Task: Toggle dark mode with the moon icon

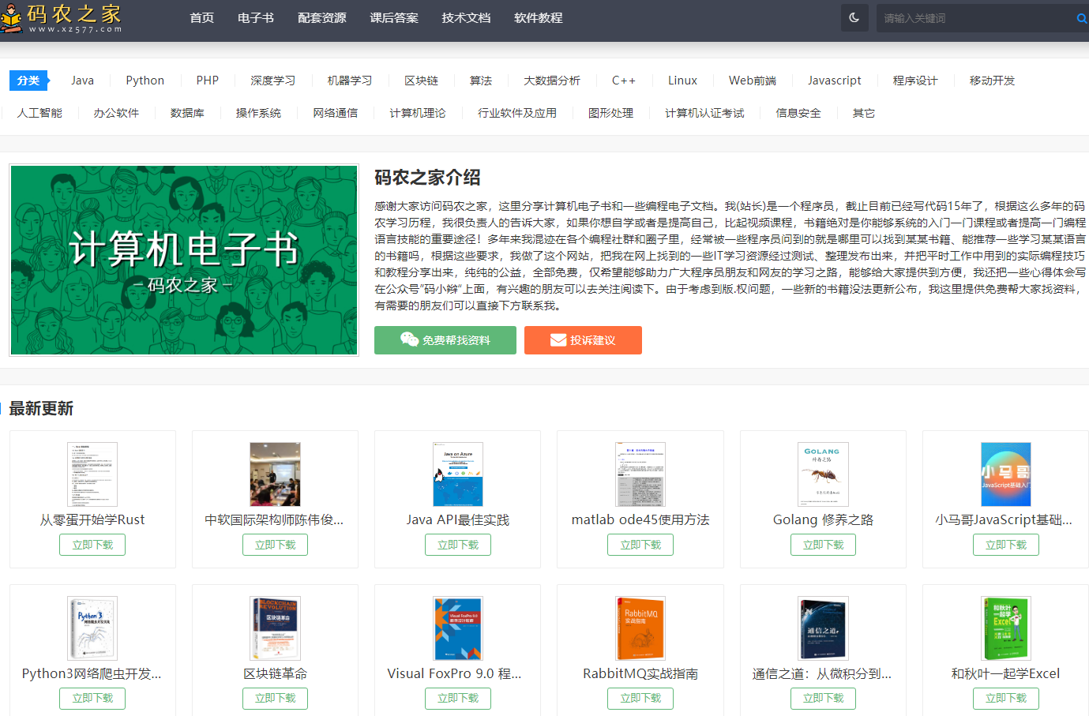Action: pos(854,17)
